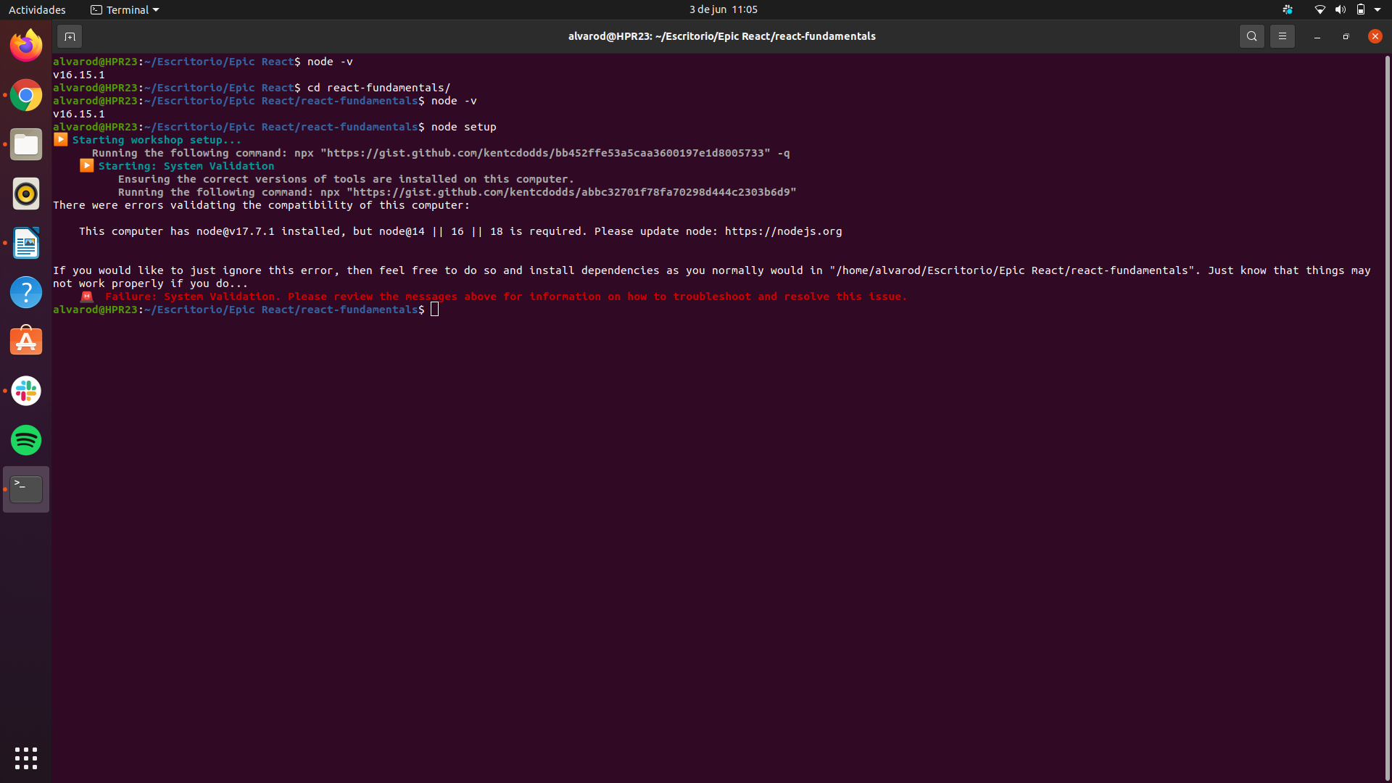Expand the Terminal app menu dropdown
The width and height of the screenshot is (1392, 783).
click(x=125, y=9)
